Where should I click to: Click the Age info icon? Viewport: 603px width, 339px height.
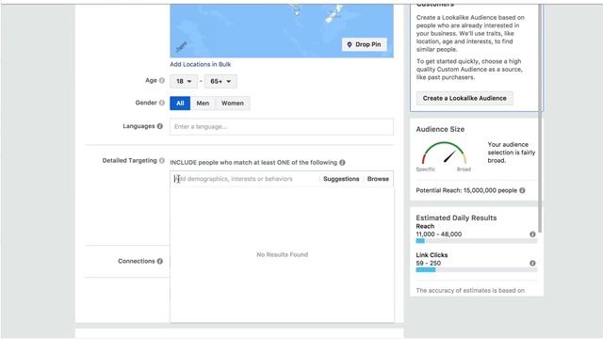pyautogui.click(x=162, y=80)
